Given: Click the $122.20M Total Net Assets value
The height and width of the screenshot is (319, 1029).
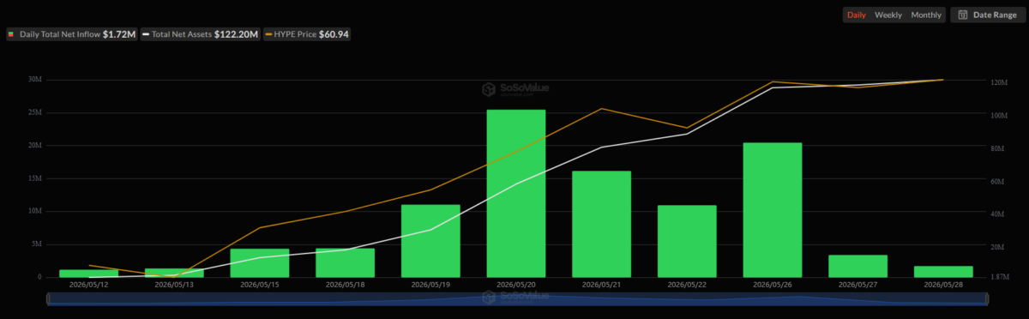Looking at the screenshot, I should [x=236, y=34].
